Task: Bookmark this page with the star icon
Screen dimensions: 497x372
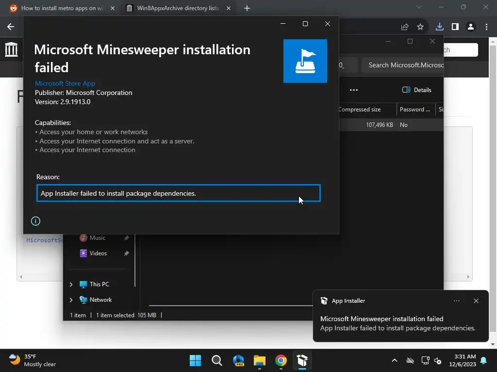Action: 420,27
